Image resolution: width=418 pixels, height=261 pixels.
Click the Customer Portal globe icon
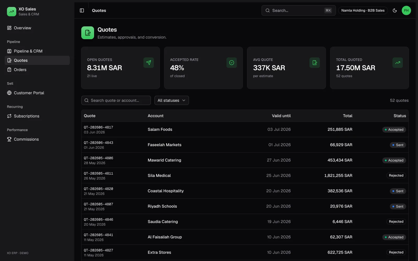point(9,93)
